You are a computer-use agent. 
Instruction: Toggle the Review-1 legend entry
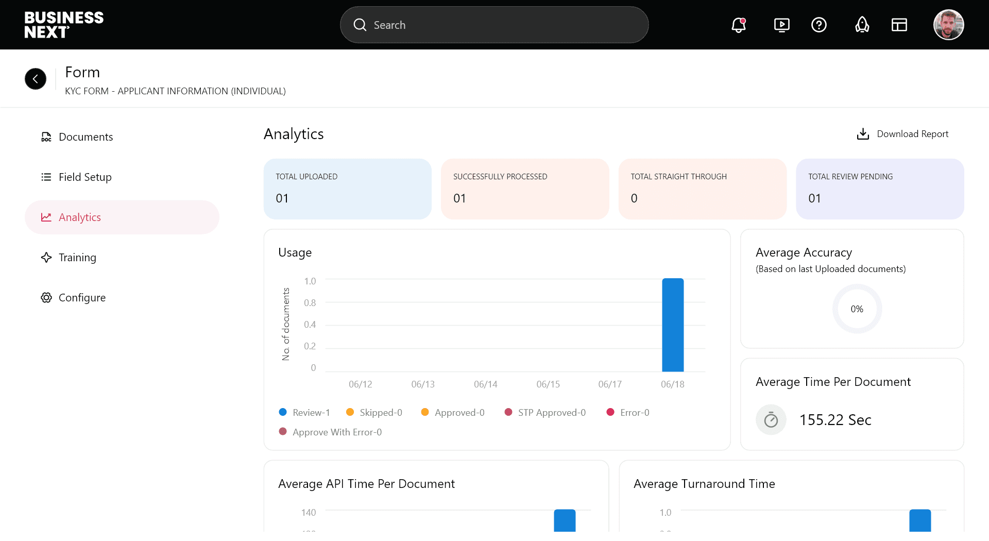304,413
